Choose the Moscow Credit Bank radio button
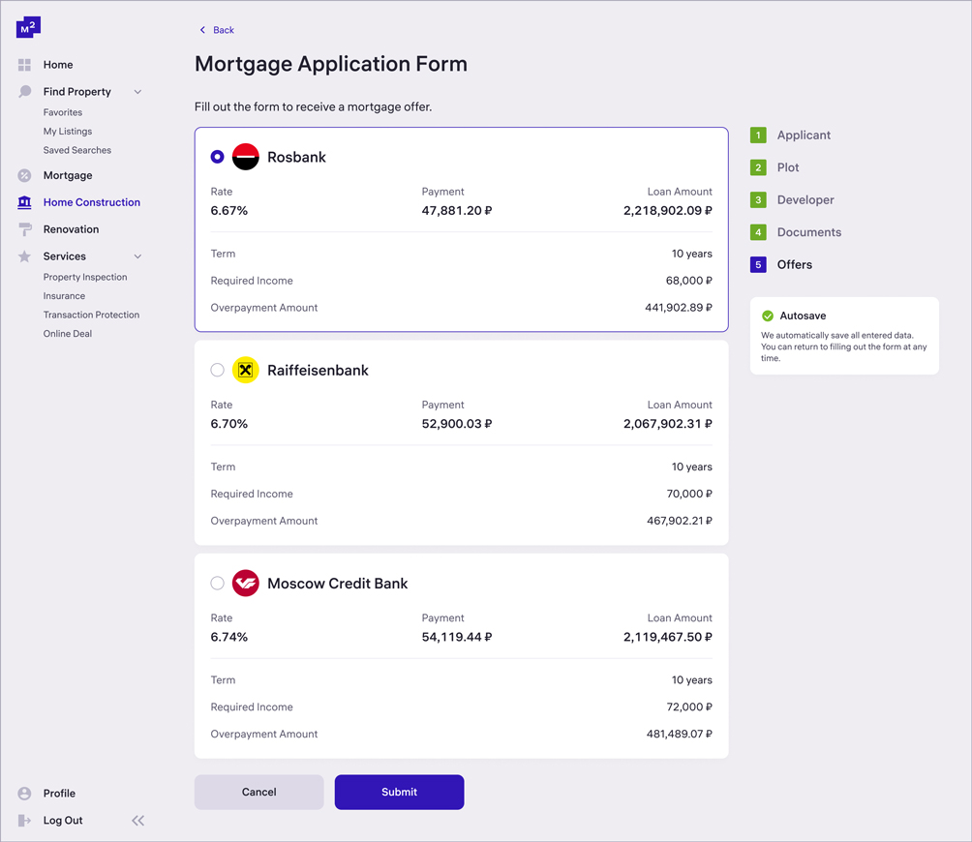Viewport: 972px width, 842px height. [217, 584]
